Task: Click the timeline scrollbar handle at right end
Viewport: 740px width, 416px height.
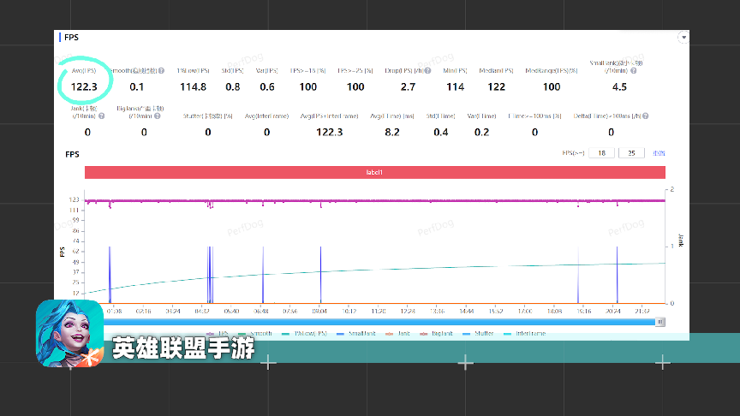Action: (x=659, y=322)
